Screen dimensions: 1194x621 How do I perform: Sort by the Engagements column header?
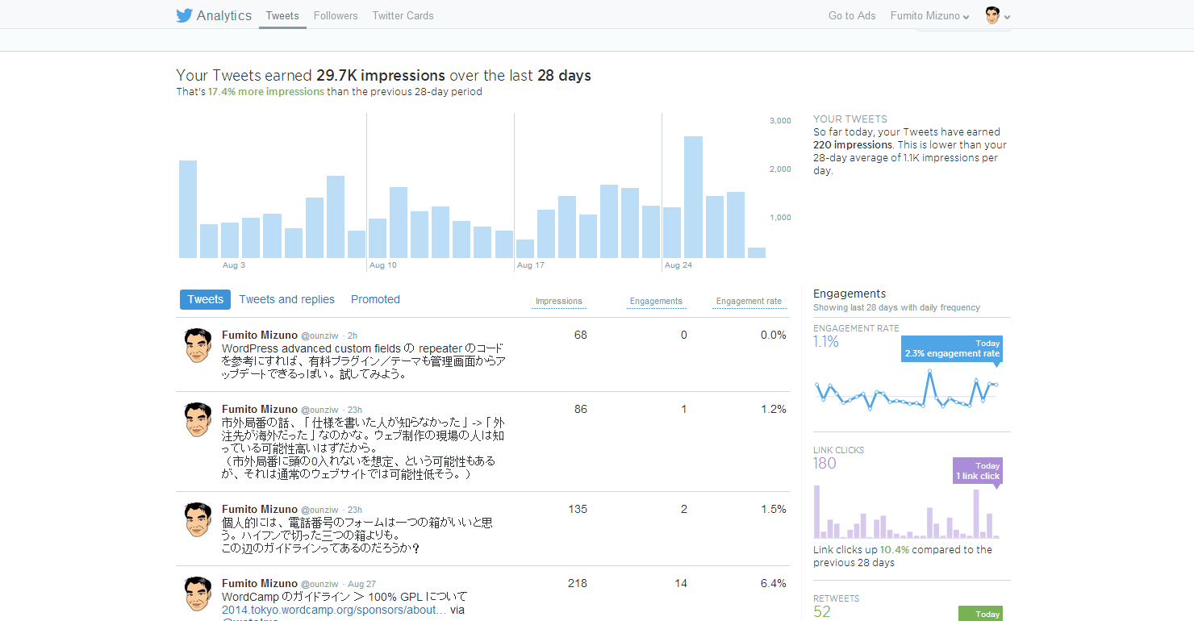(656, 301)
